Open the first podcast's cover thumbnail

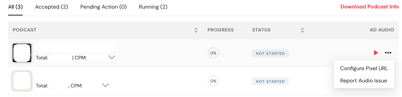[22, 53]
